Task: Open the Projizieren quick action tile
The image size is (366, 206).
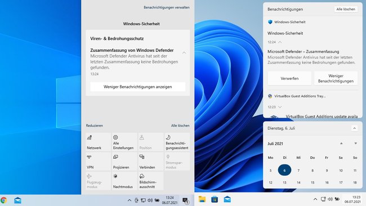Action: [x=124, y=162]
